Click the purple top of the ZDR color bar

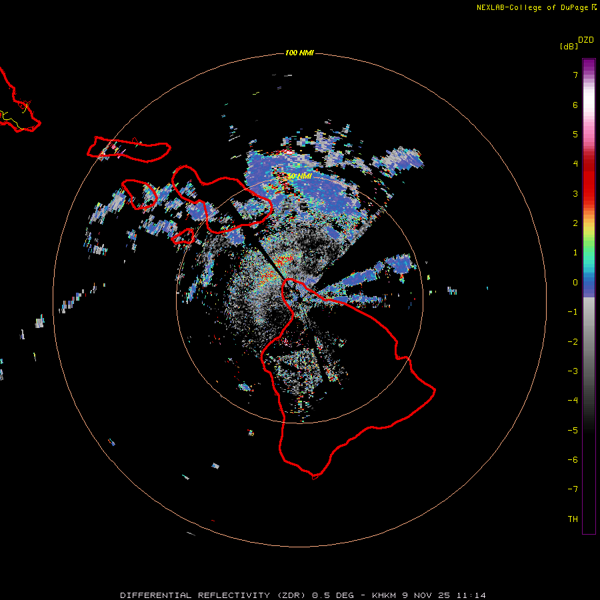(x=589, y=65)
